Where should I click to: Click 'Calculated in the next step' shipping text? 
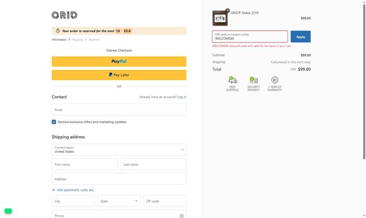pos(291,62)
